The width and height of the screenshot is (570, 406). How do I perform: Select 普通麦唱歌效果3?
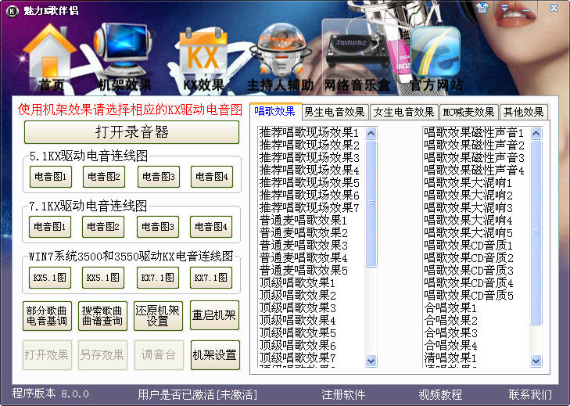point(303,245)
